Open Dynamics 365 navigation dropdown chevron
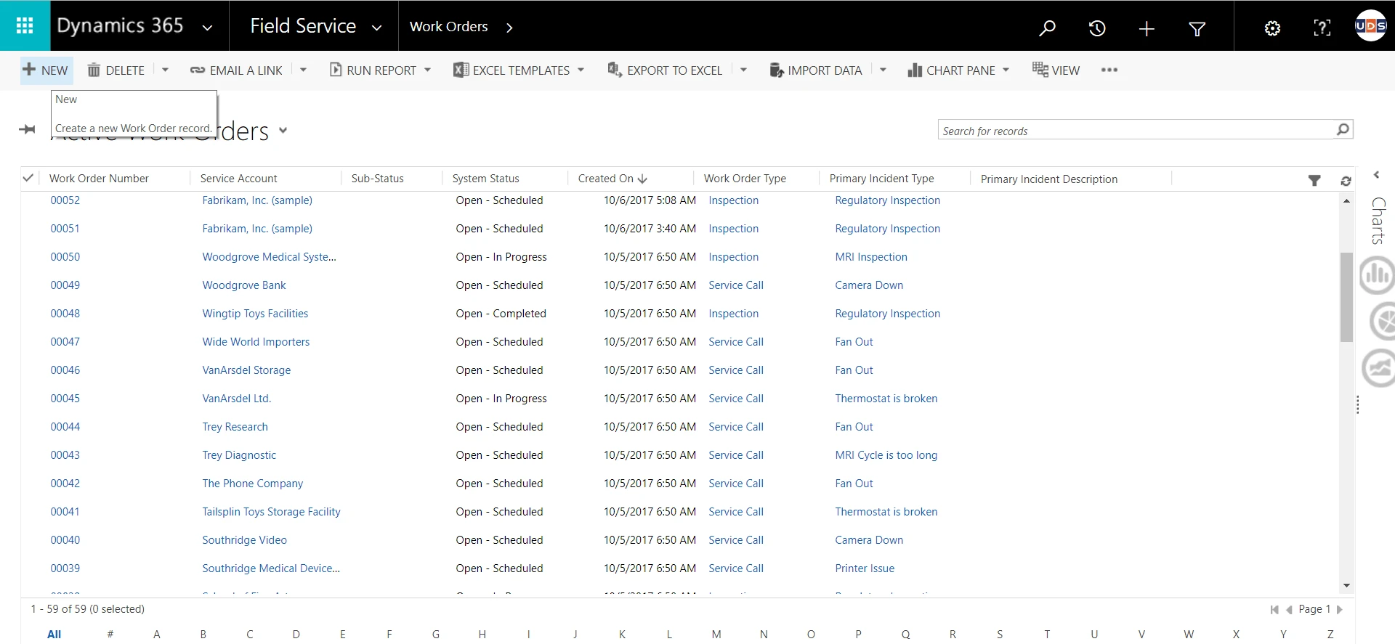The height and width of the screenshot is (644, 1395). click(x=207, y=28)
